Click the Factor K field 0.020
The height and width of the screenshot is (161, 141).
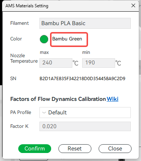click(85, 126)
